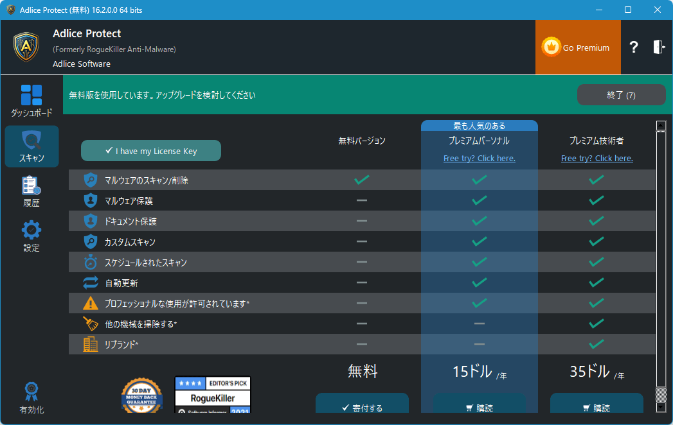
Task: Click the スケジュールされたスキャン stopwatch icon
Action: point(90,262)
